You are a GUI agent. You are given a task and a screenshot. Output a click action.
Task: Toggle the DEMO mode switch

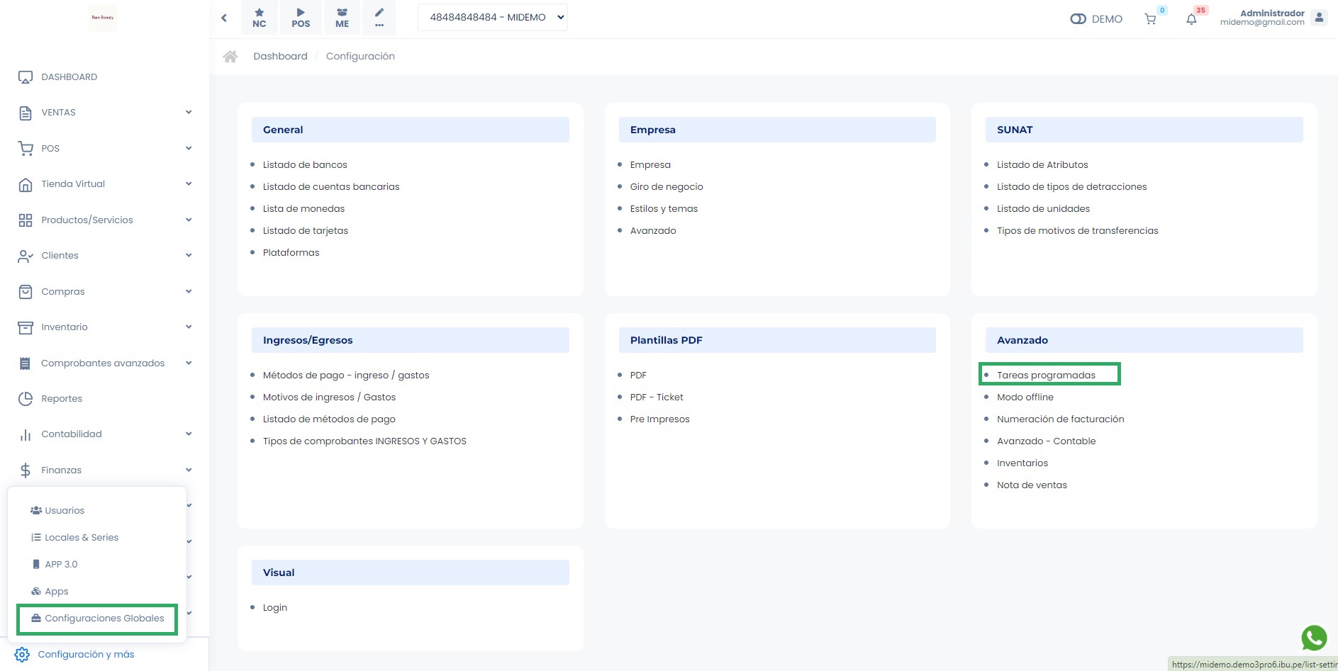tap(1078, 19)
